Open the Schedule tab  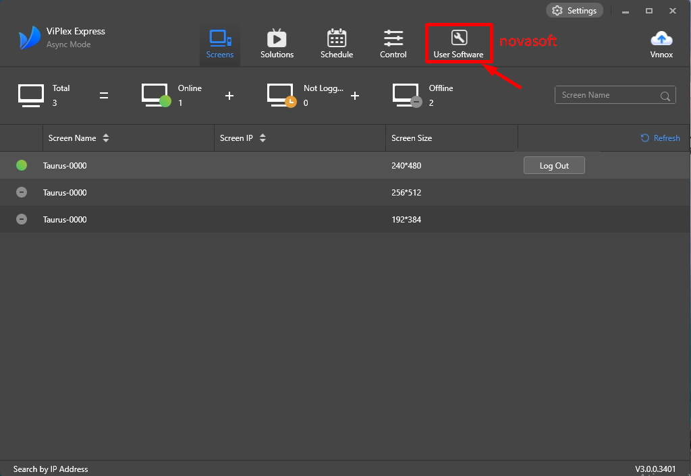[x=337, y=44]
